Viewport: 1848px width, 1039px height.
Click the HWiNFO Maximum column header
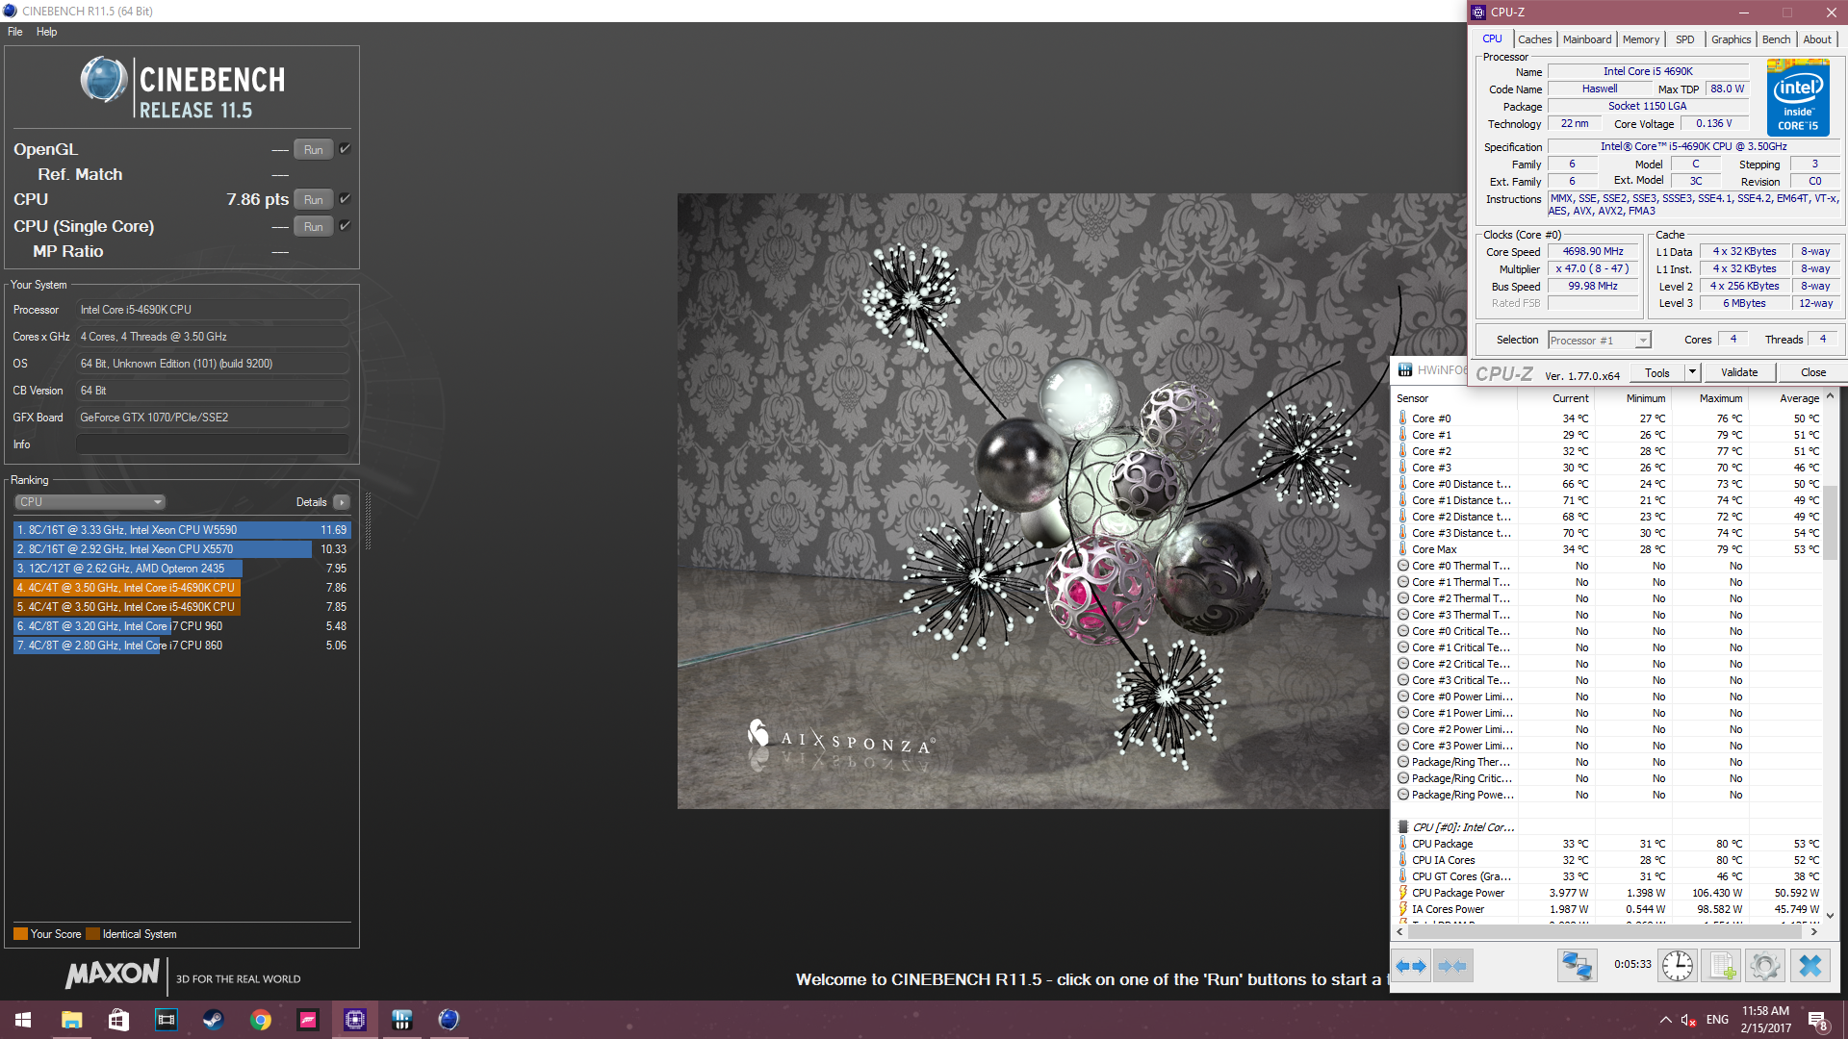point(1720,398)
